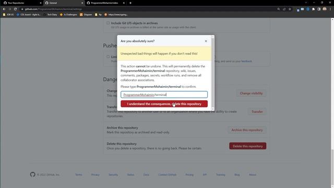Go forward in browser history
Image resolution: width=334 pixels, height=188 pixels.
point(9,9)
